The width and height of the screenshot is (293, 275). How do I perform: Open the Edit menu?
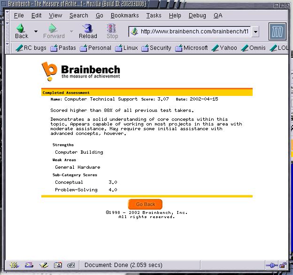36,16
